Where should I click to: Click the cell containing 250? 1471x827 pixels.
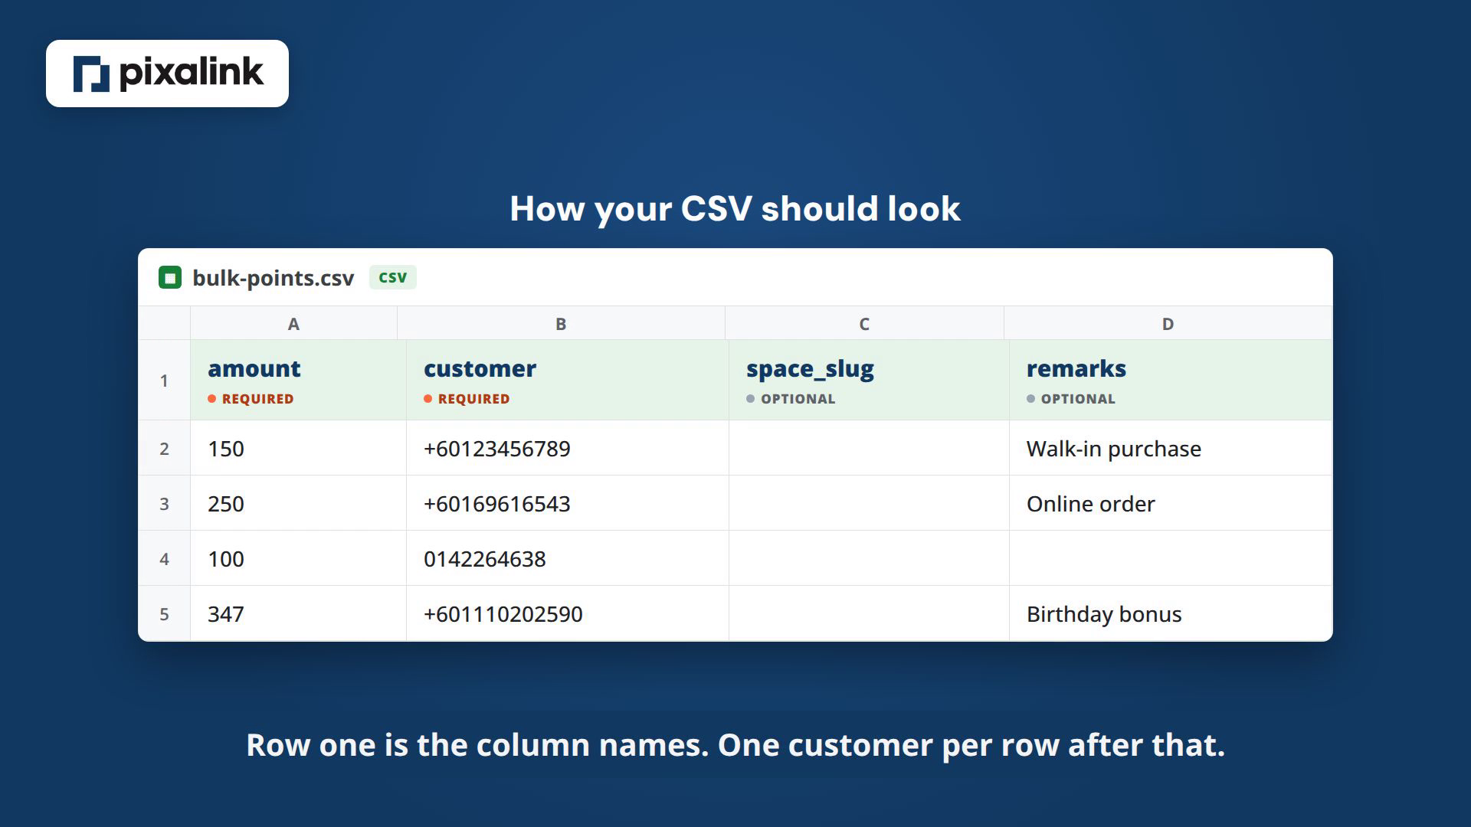(298, 504)
